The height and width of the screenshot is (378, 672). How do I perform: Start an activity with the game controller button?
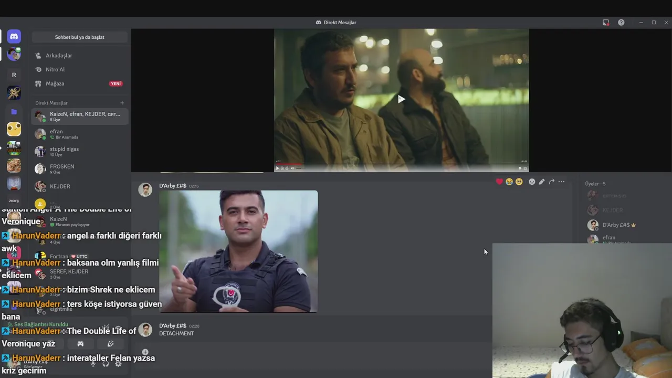80,344
